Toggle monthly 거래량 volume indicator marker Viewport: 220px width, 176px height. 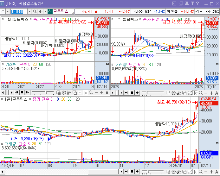pos(3,64)
